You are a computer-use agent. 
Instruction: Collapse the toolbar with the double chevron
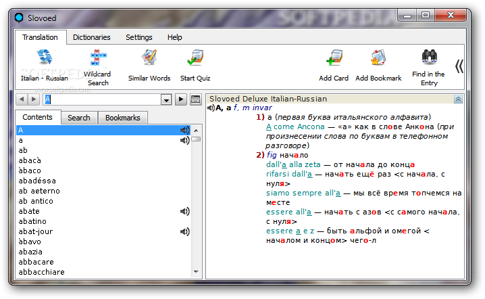click(x=459, y=66)
